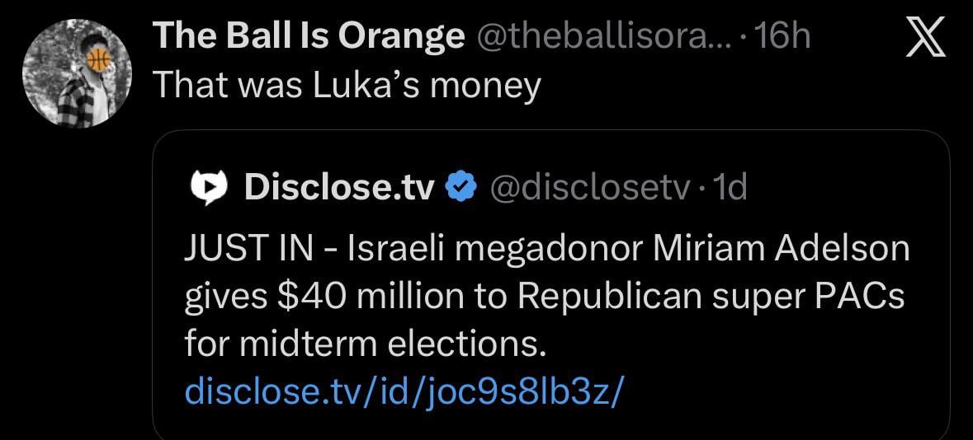
Task: Select the "That was Luka's money" tweet text
Action: (x=347, y=85)
